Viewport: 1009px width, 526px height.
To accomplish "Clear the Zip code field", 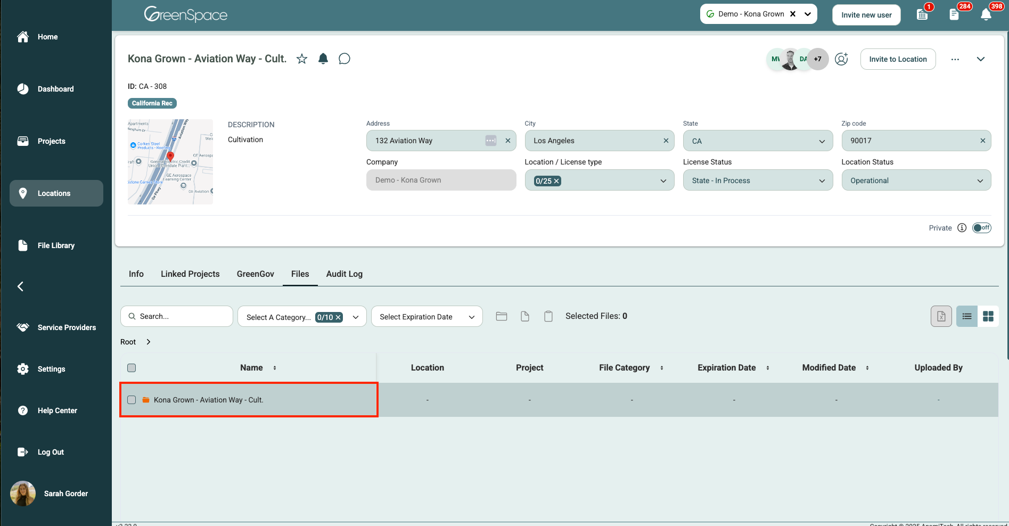I will click(x=982, y=141).
